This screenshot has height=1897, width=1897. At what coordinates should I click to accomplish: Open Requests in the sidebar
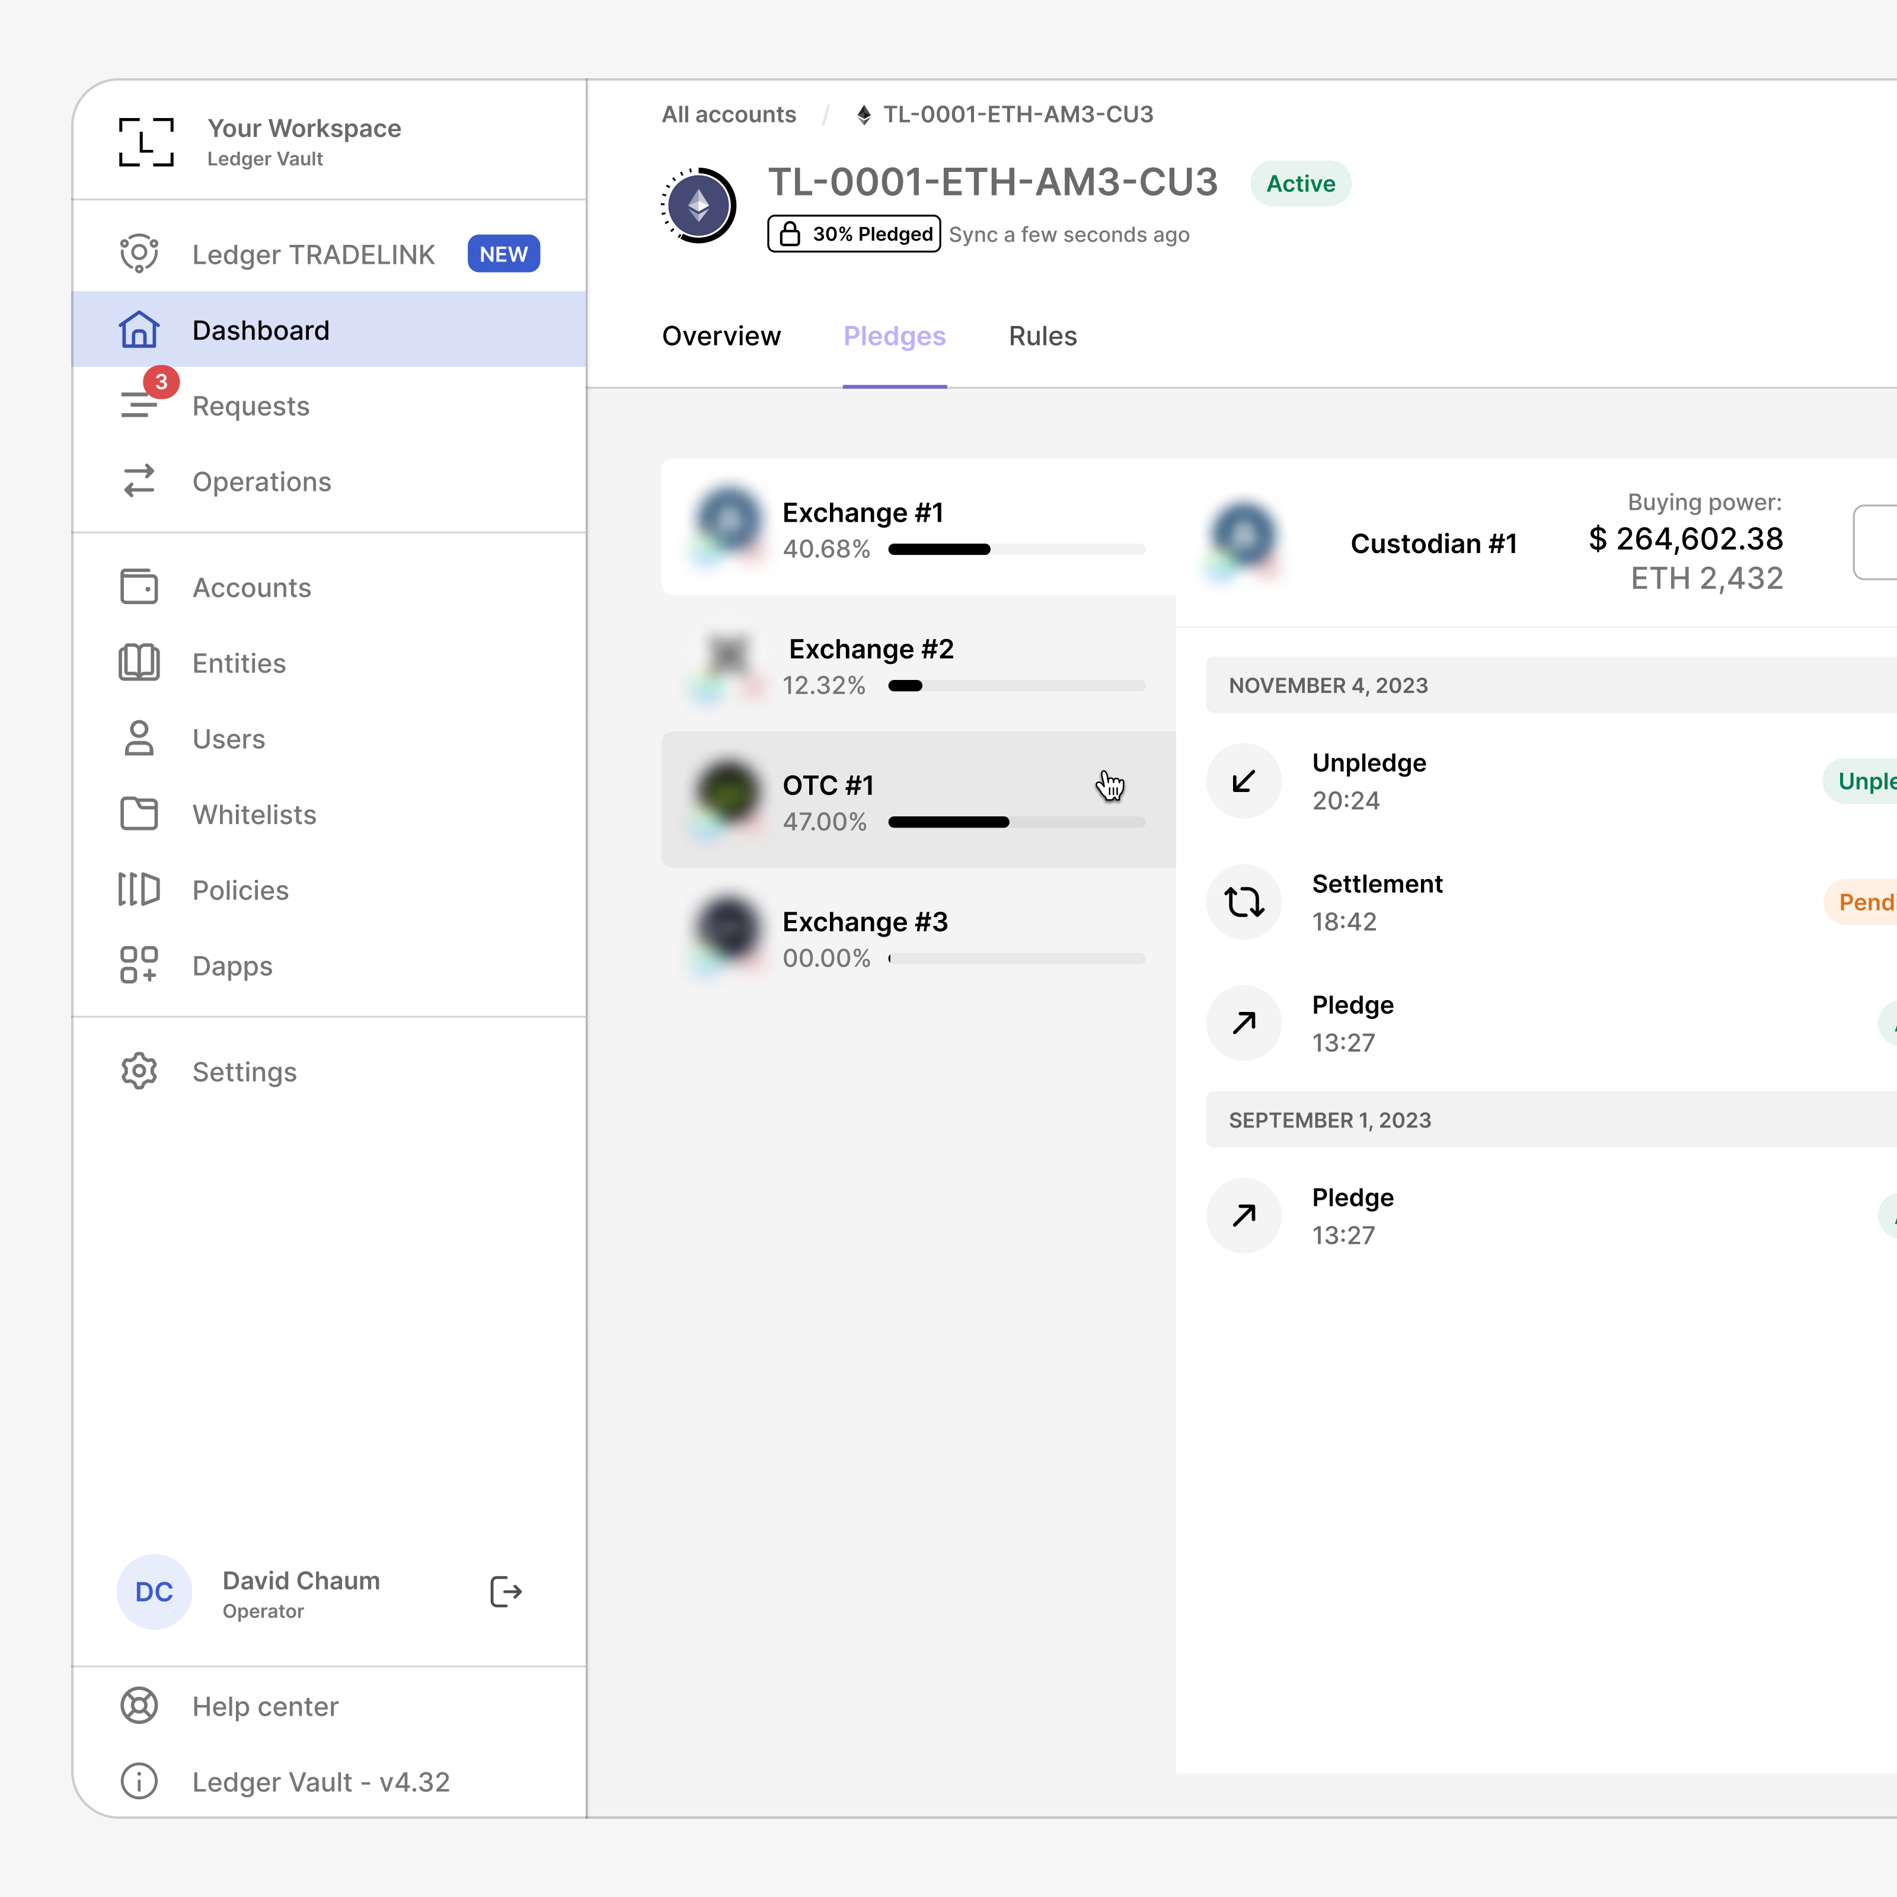(x=329, y=405)
